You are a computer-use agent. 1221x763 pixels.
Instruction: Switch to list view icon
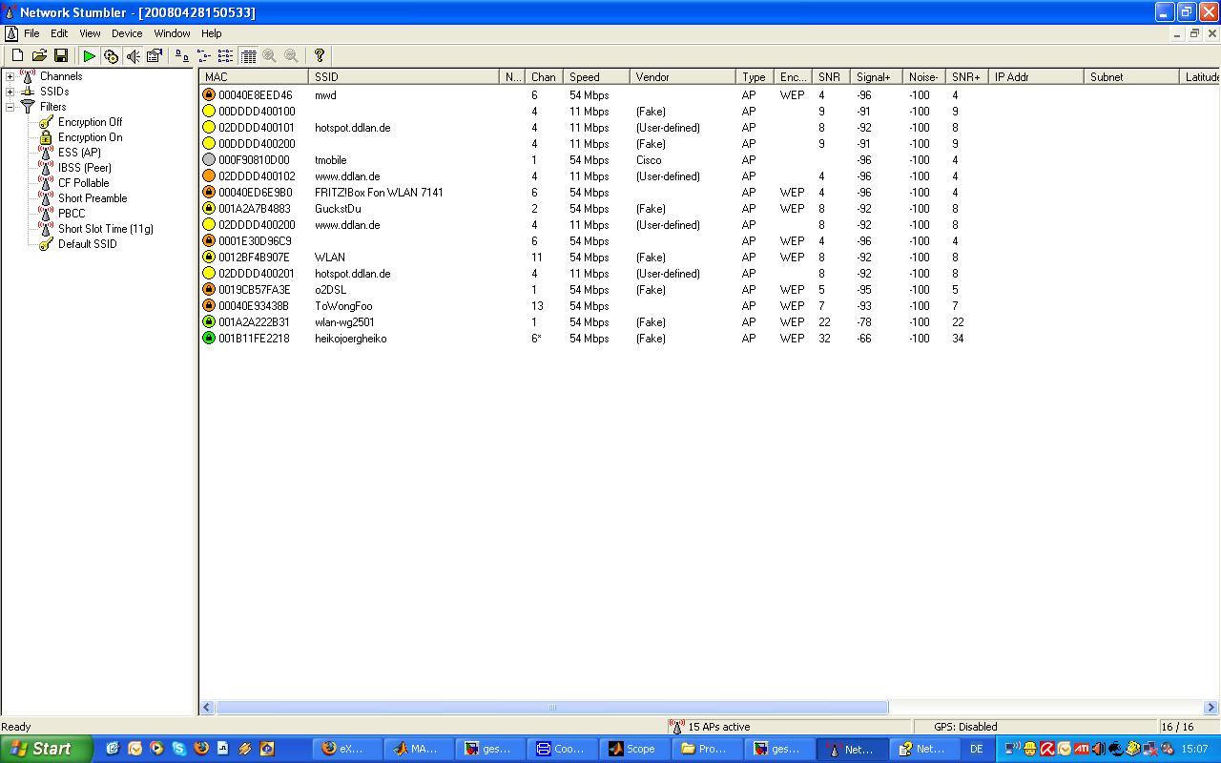tap(225, 56)
